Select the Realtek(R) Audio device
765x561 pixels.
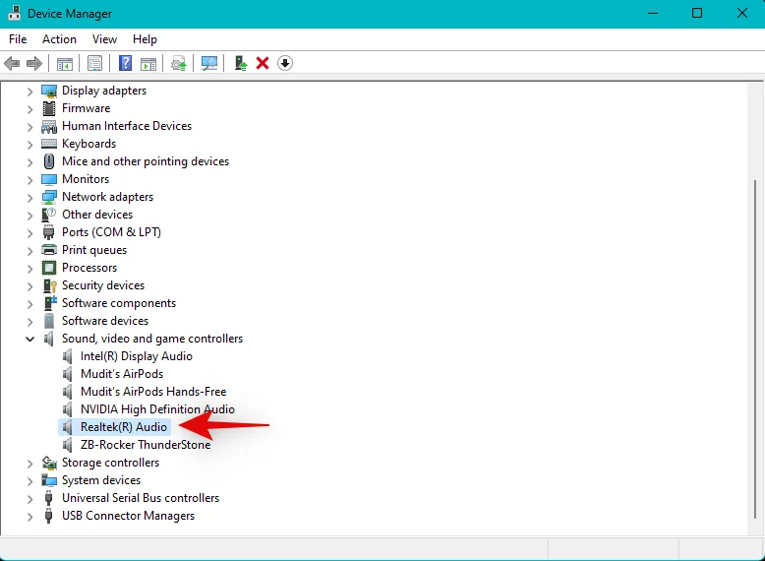tap(123, 427)
